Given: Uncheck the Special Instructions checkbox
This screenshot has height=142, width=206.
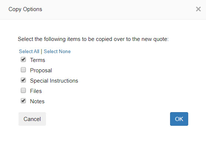Looking at the screenshot, I should point(23,80).
